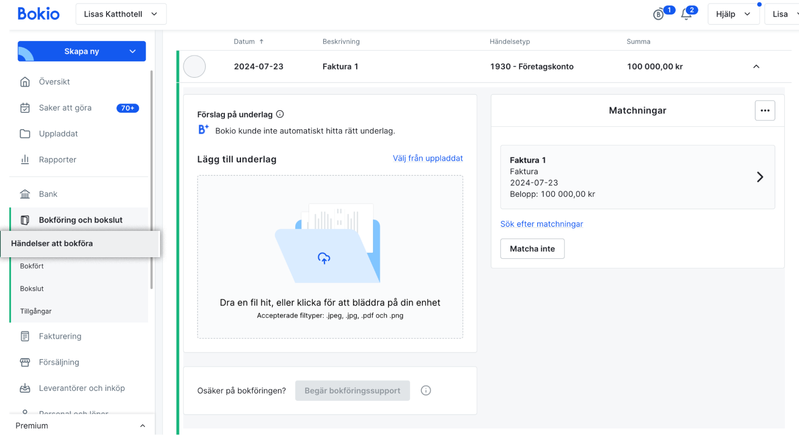Select the Faktura 1 row round checkbox
The width and height of the screenshot is (799, 435).
point(194,66)
